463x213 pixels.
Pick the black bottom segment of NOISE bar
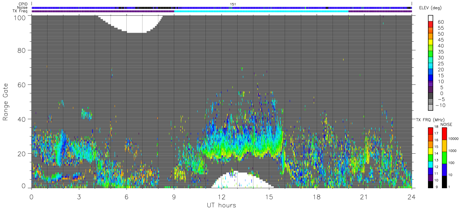coord(444,181)
